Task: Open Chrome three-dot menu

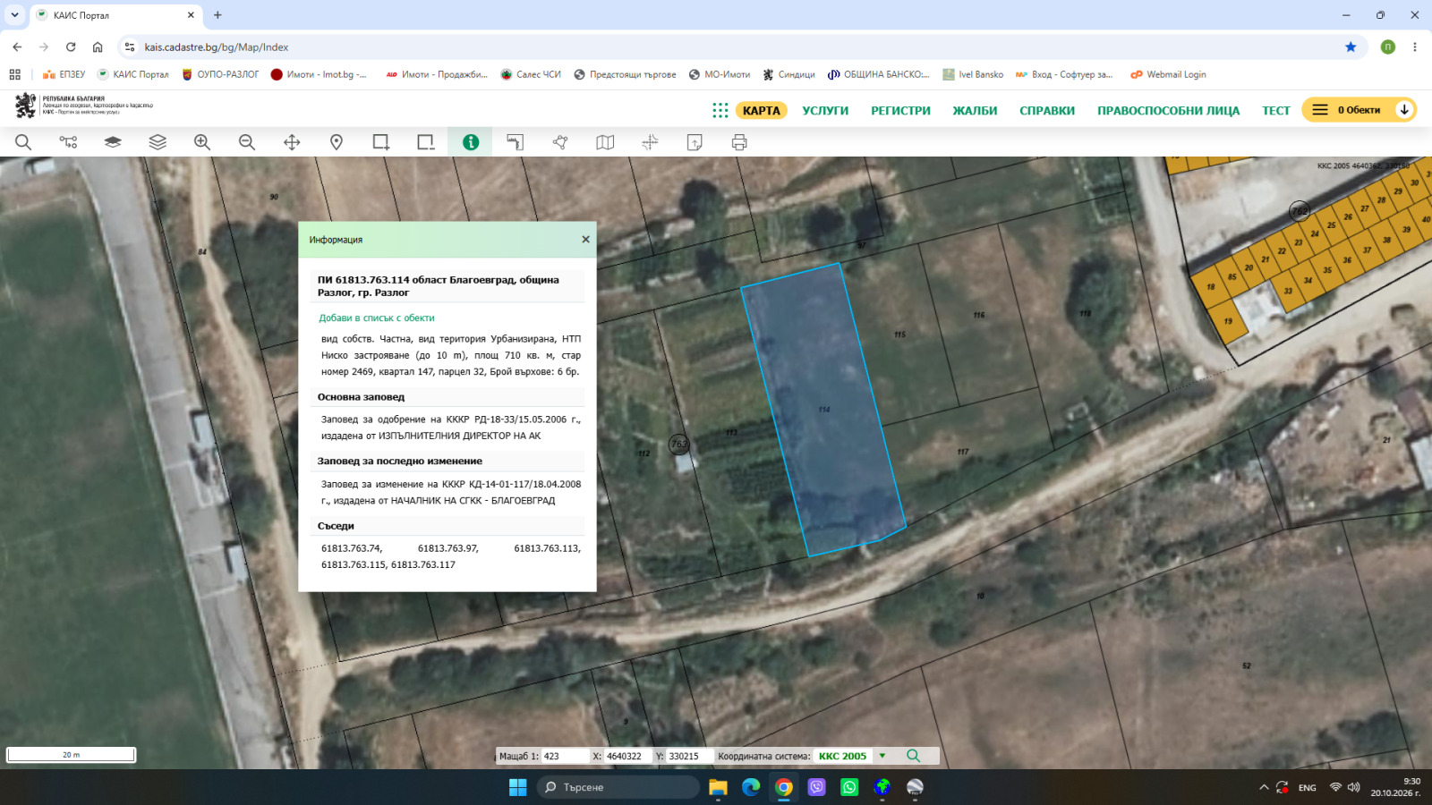Action: pos(1414,47)
